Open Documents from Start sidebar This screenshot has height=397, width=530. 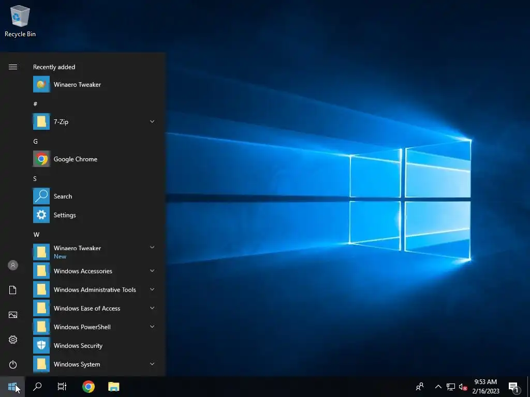pyautogui.click(x=13, y=290)
